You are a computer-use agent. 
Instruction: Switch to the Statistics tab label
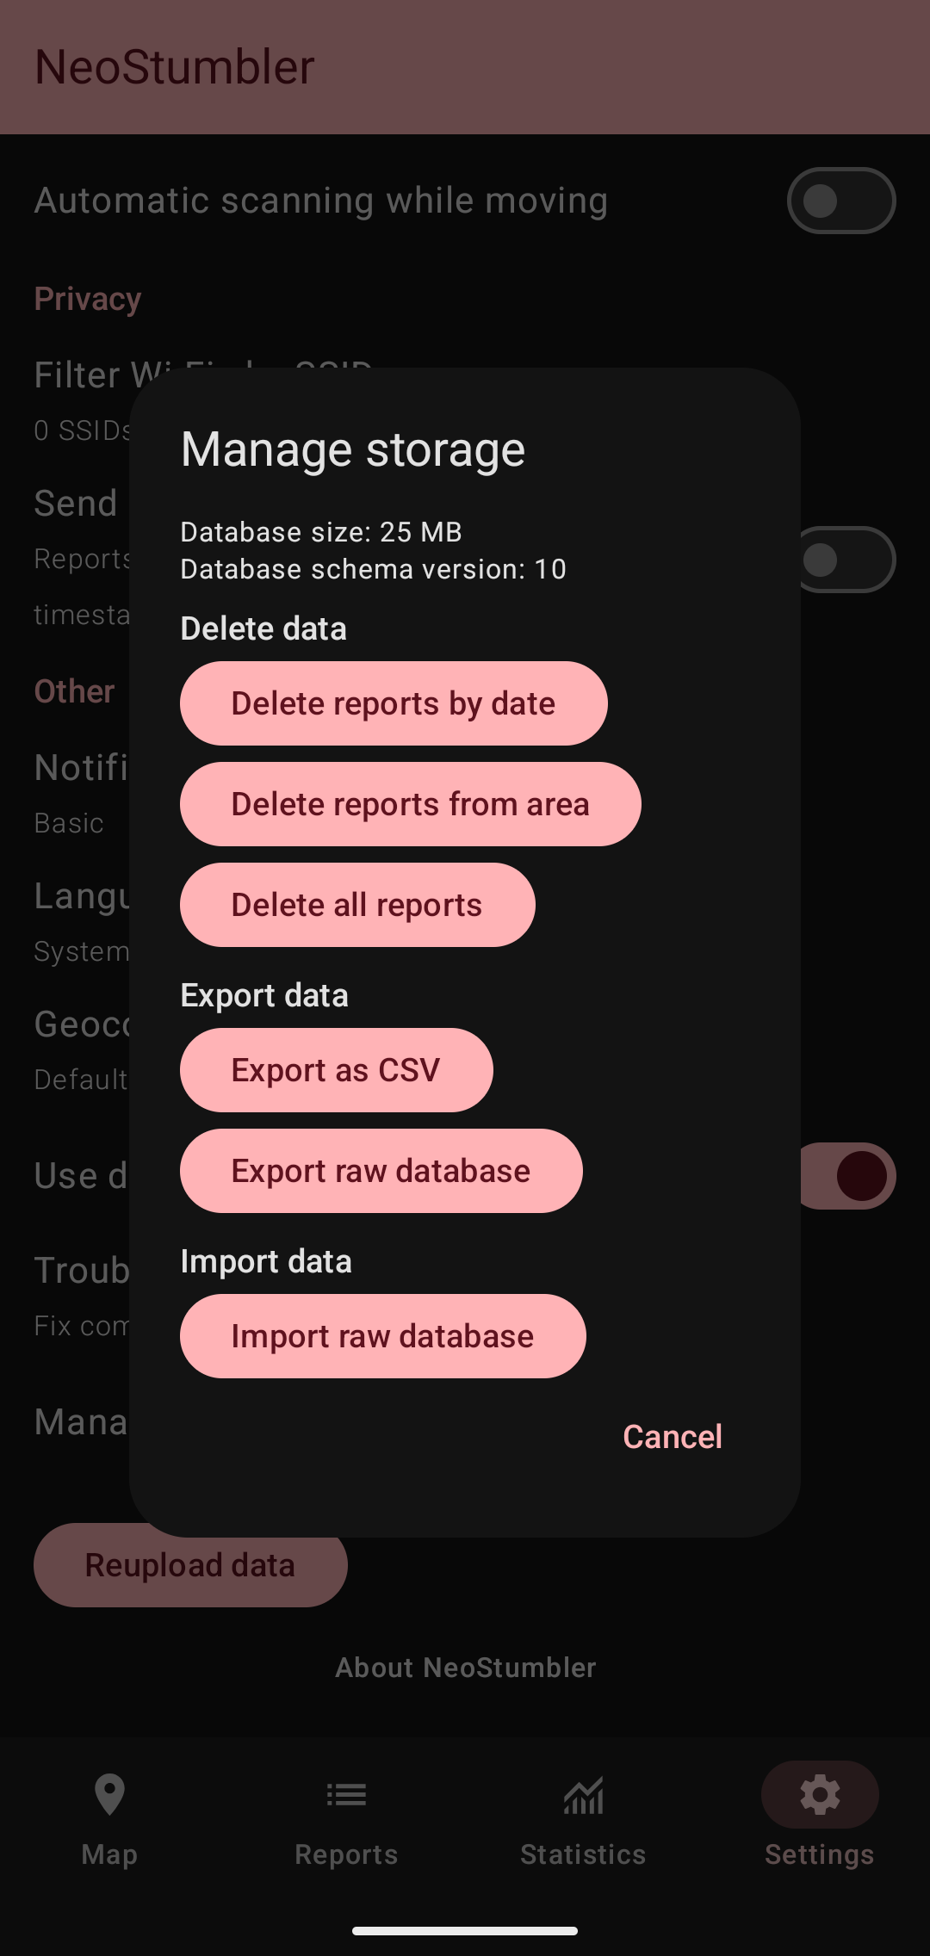click(583, 1854)
